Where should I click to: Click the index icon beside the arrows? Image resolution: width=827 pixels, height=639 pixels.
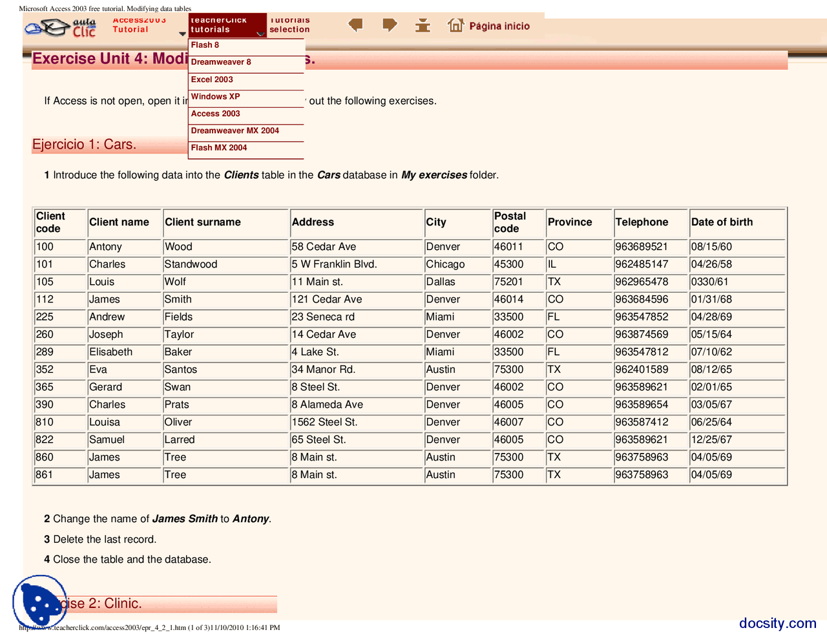point(423,25)
